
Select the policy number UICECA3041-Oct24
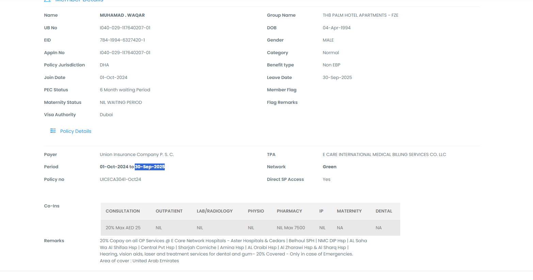click(x=120, y=180)
